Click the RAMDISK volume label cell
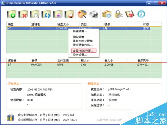Viewport: 167px width, 125px height. [37, 65]
